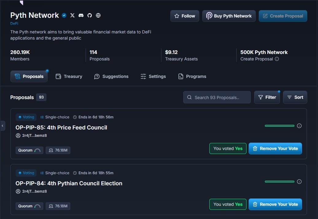This screenshot has height=219, width=318.
Task: Open OP-PIP-85: 4th Price Feed Council
Action: coord(61,127)
